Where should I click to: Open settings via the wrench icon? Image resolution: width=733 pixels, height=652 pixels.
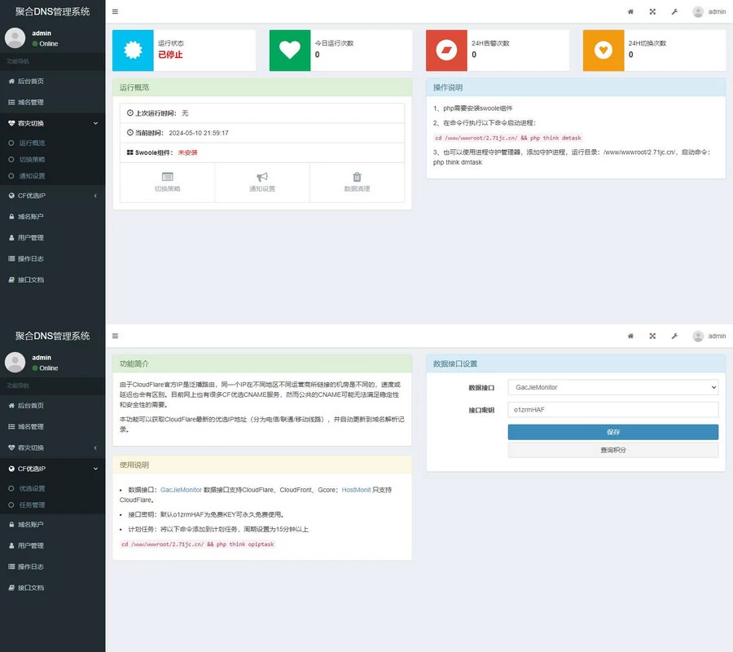click(x=674, y=13)
